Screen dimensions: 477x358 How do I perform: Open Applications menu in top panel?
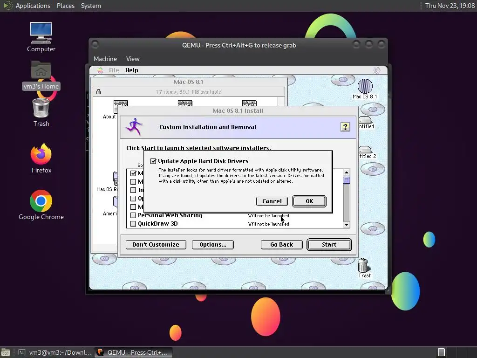coord(33,6)
